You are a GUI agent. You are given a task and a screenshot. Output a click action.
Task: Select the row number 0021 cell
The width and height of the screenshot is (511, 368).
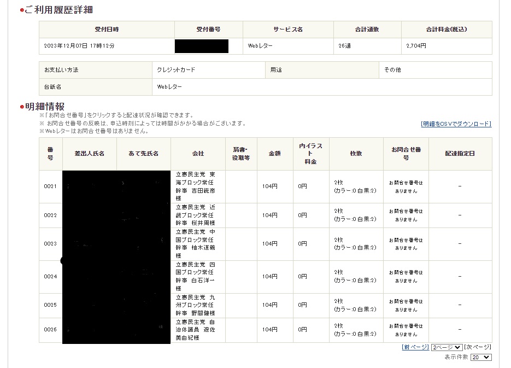pyautogui.click(x=50, y=186)
